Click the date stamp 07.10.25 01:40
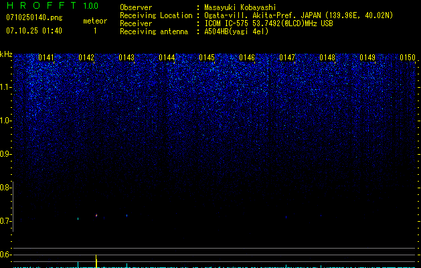 click(34, 31)
